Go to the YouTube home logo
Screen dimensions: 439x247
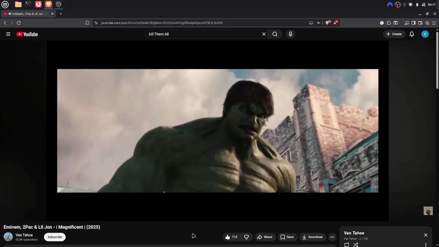(x=27, y=34)
